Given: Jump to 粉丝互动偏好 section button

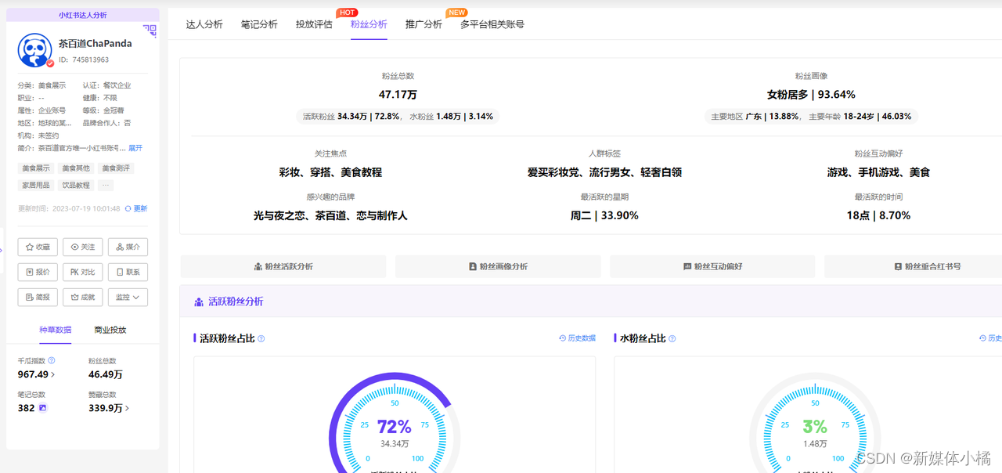Looking at the screenshot, I should 712,266.
